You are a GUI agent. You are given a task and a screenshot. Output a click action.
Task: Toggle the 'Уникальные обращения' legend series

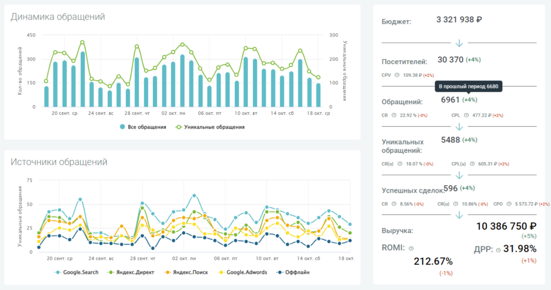coord(210,126)
